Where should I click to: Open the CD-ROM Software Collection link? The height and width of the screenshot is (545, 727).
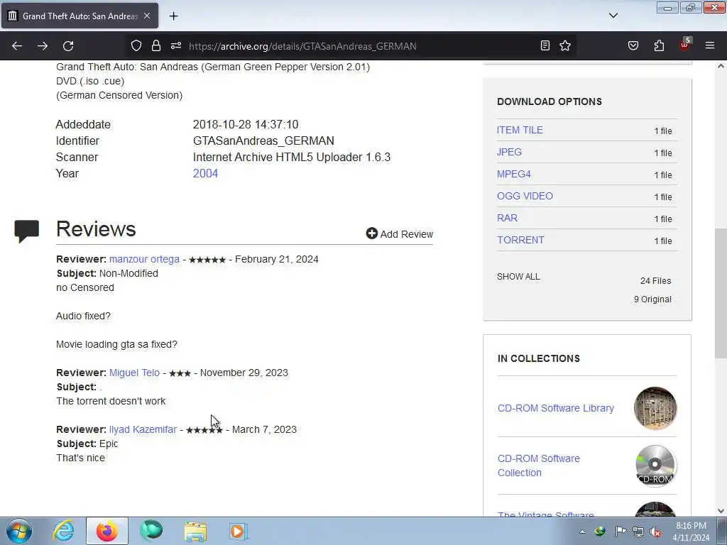click(539, 466)
